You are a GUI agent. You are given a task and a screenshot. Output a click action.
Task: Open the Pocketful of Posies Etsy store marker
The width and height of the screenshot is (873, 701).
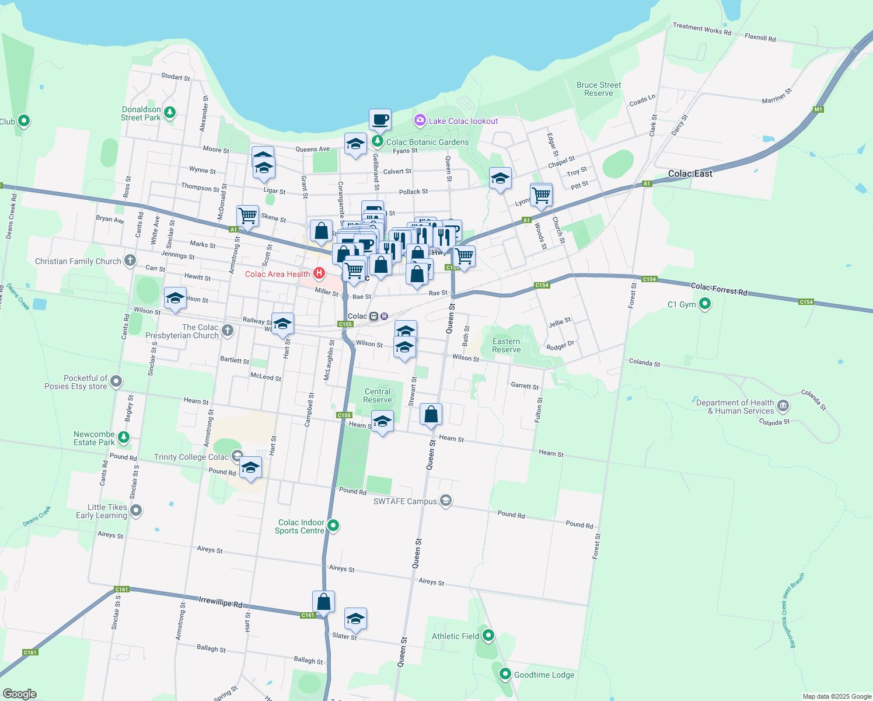pos(116,381)
